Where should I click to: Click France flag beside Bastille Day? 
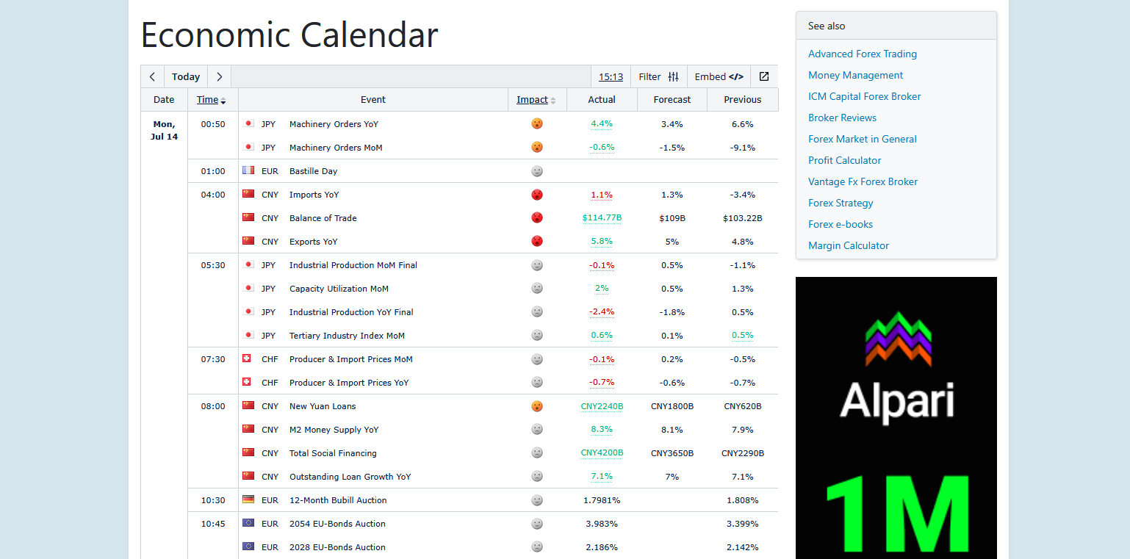[x=248, y=170]
